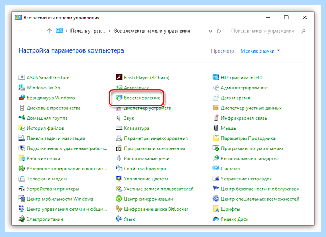Expand the chevron before Панель управ... breadcrumb
This screenshot has height=237, width=326.
(x=66, y=31)
